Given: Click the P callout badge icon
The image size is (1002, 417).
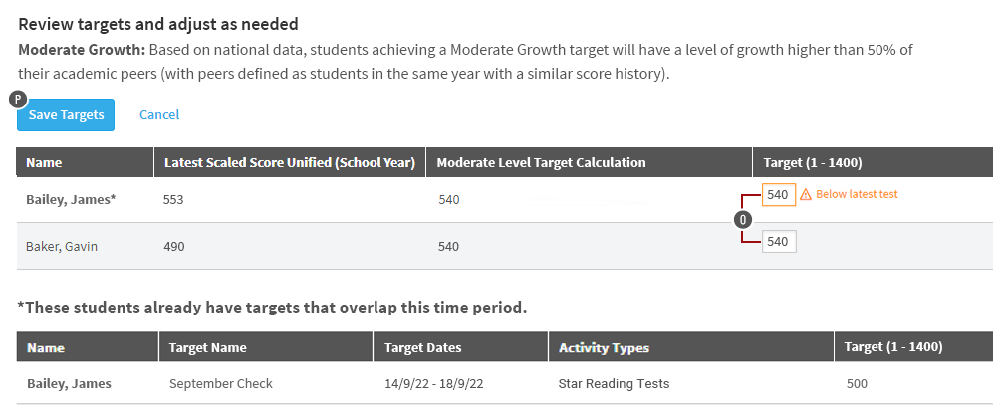Looking at the screenshot, I should coord(19,99).
